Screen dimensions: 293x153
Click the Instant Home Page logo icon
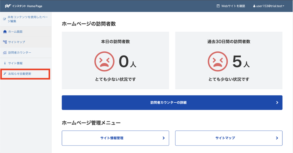point(7,6)
